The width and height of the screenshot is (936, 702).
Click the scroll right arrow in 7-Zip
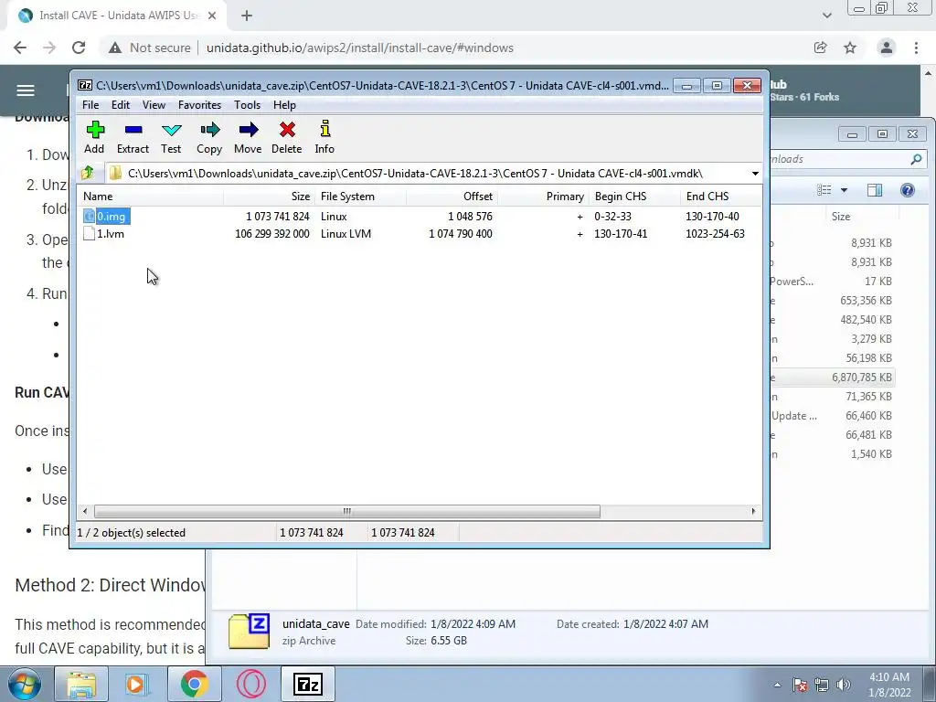(753, 511)
